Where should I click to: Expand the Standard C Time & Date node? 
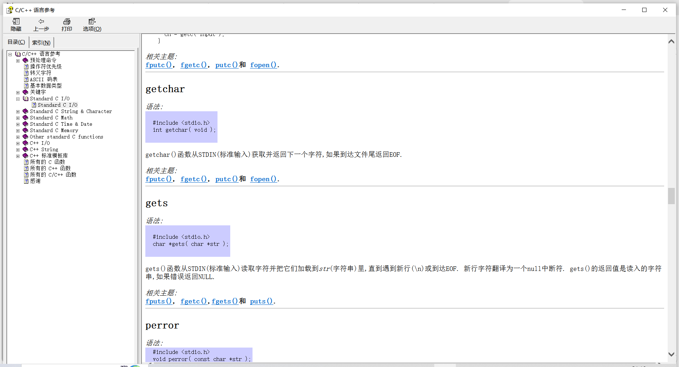coord(18,124)
